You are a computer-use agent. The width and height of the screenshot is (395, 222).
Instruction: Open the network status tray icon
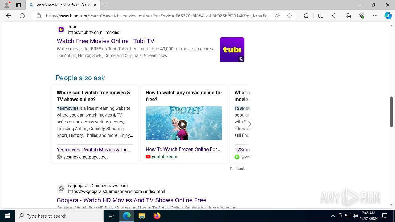coord(348,216)
